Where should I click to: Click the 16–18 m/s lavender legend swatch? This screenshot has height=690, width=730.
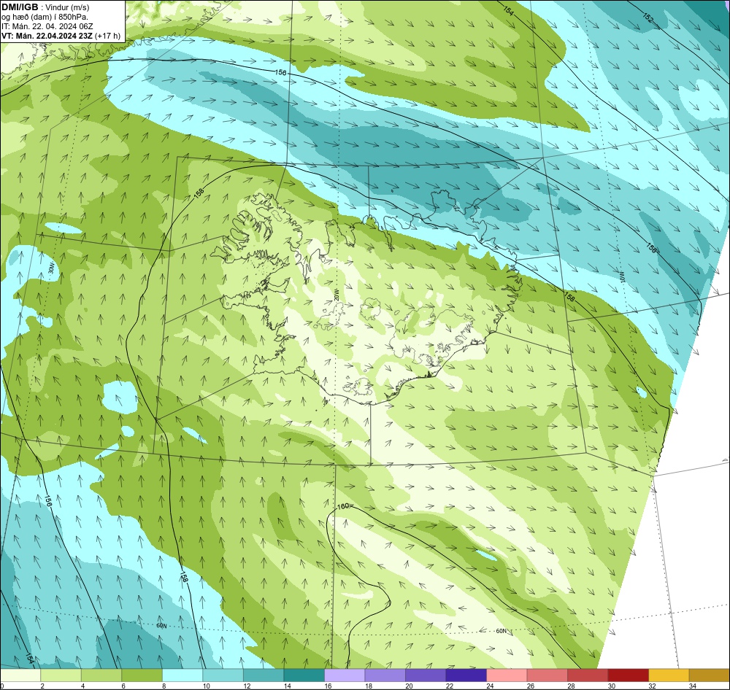(x=345, y=675)
